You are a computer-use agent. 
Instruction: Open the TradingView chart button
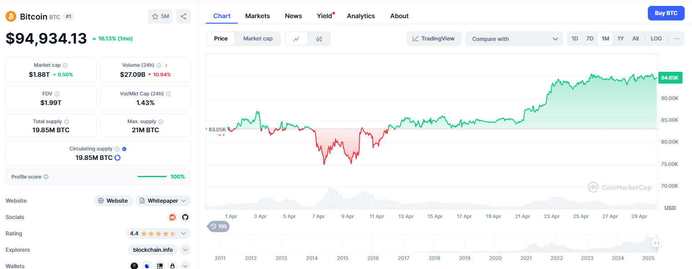[434, 39]
